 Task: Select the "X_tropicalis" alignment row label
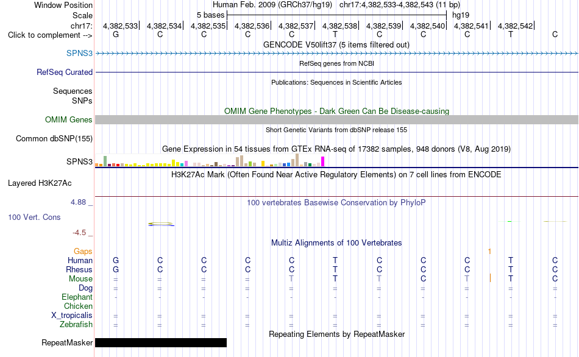(x=72, y=316)
